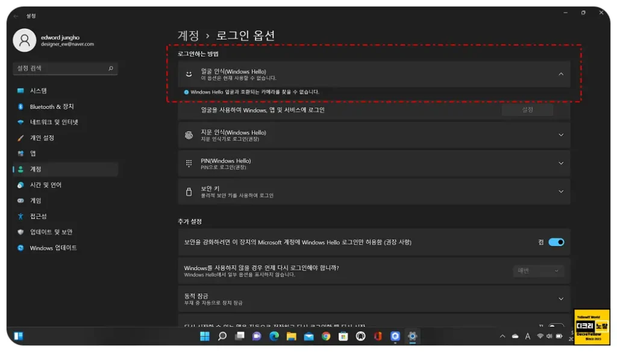The height and width of the screenshot is (352, 617).
Task: Select 계정 in the sidebar
Action: click(65, 169)
